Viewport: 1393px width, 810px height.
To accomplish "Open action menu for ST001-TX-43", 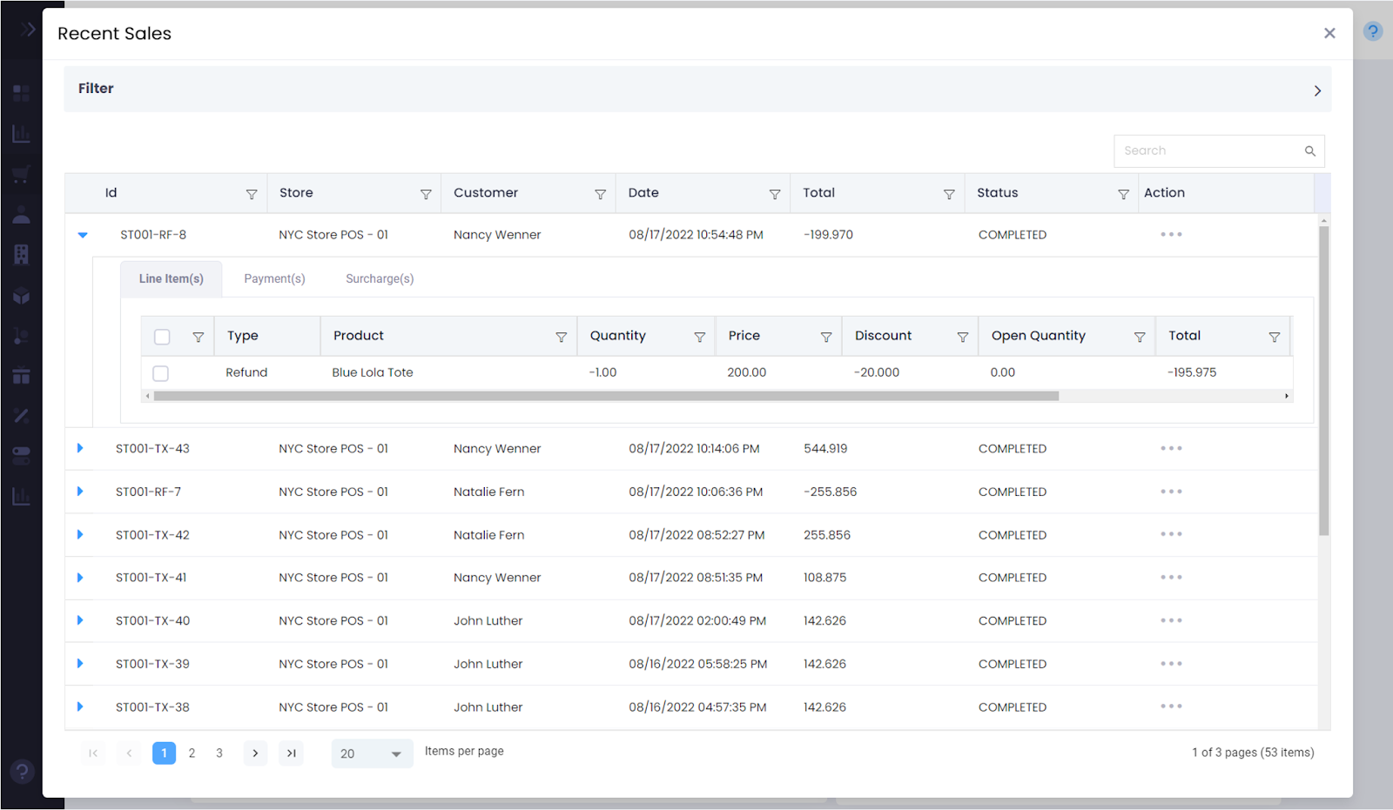I will [1171, 449].
